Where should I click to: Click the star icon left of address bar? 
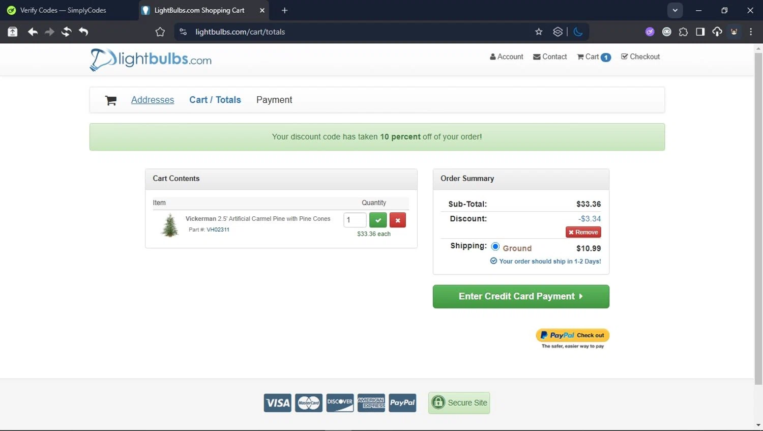pyautogui.click(x=160, y=32)
